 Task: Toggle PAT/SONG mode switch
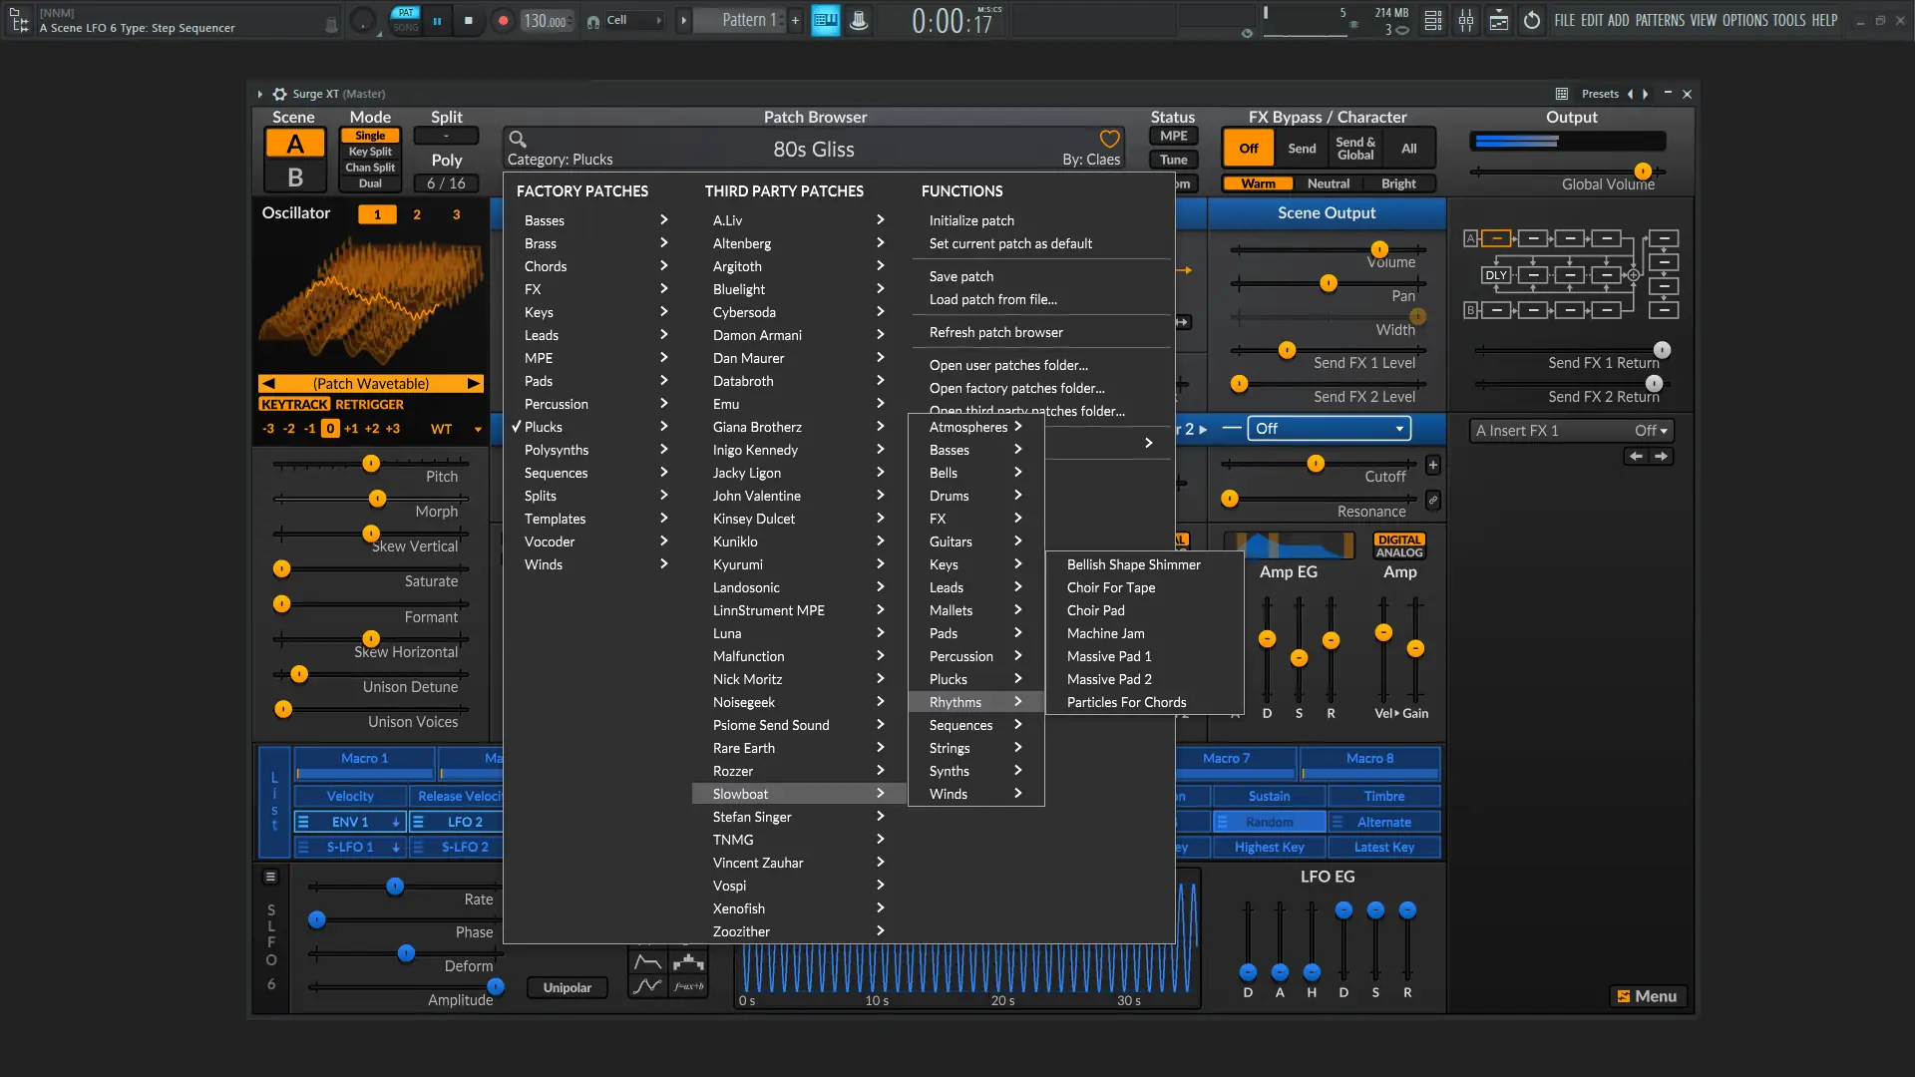click(406, 20)
